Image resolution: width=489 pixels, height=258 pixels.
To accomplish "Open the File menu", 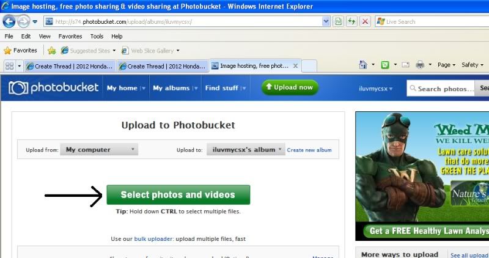I will pos(9,36).
